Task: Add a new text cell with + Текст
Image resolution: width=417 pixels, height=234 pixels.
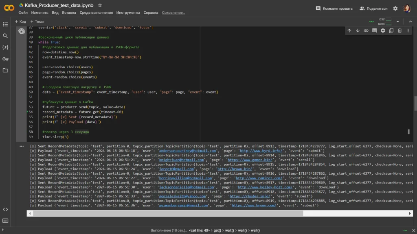Action: 37,22
